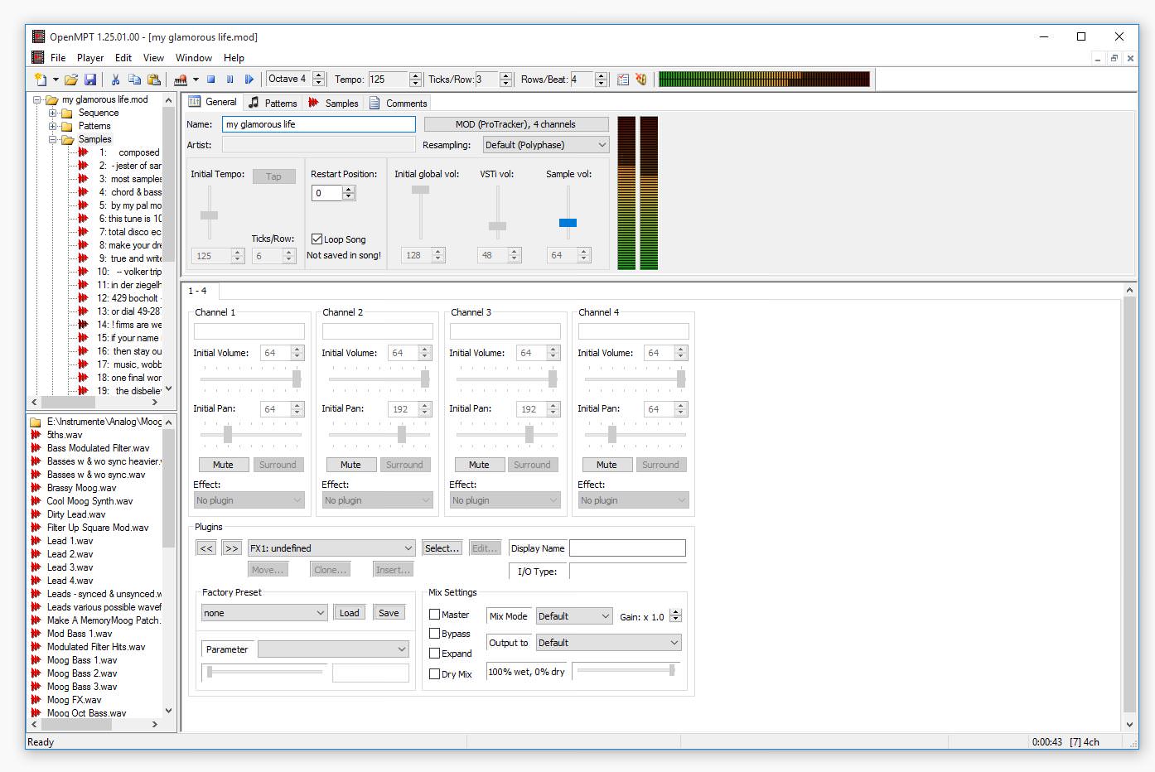Enable the Bypass checkbox
The height and width of the screenshot is (772, 1155).
434,634
